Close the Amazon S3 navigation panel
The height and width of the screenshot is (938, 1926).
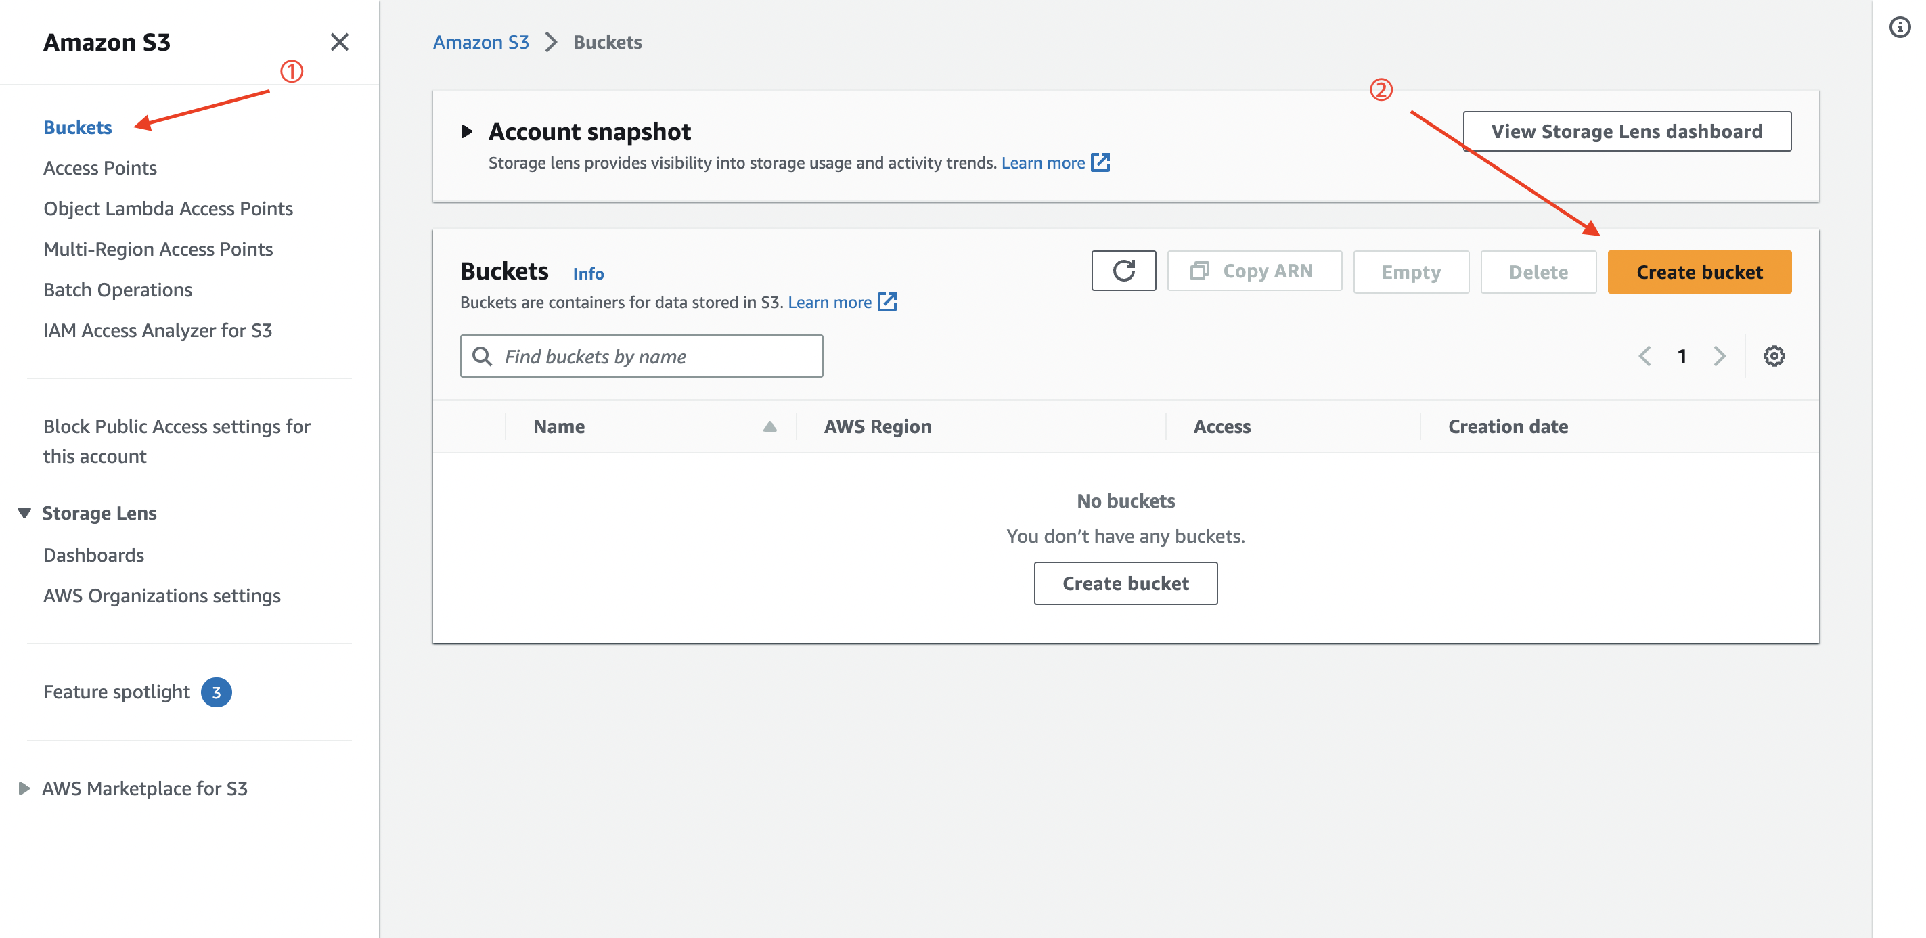pos(340,42)
